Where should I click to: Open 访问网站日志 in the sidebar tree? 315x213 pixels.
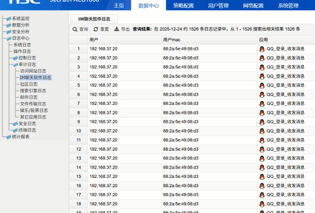[33, 71]
